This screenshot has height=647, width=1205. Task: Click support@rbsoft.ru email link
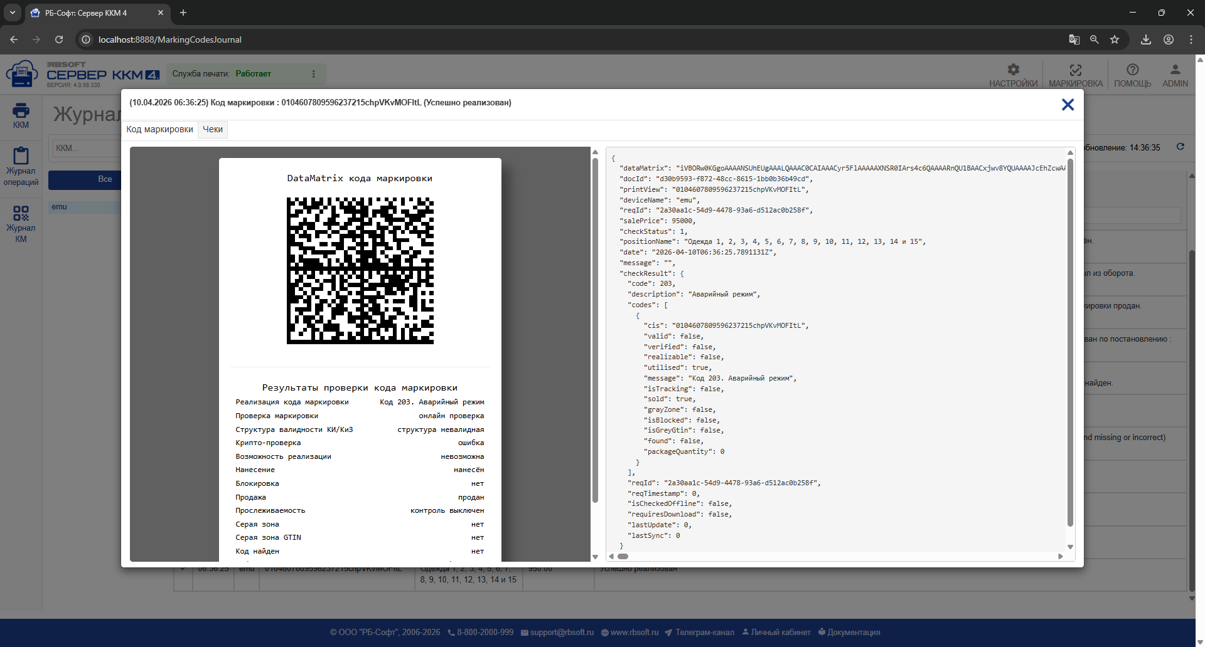pyautogui.click(x=557, y=633)
